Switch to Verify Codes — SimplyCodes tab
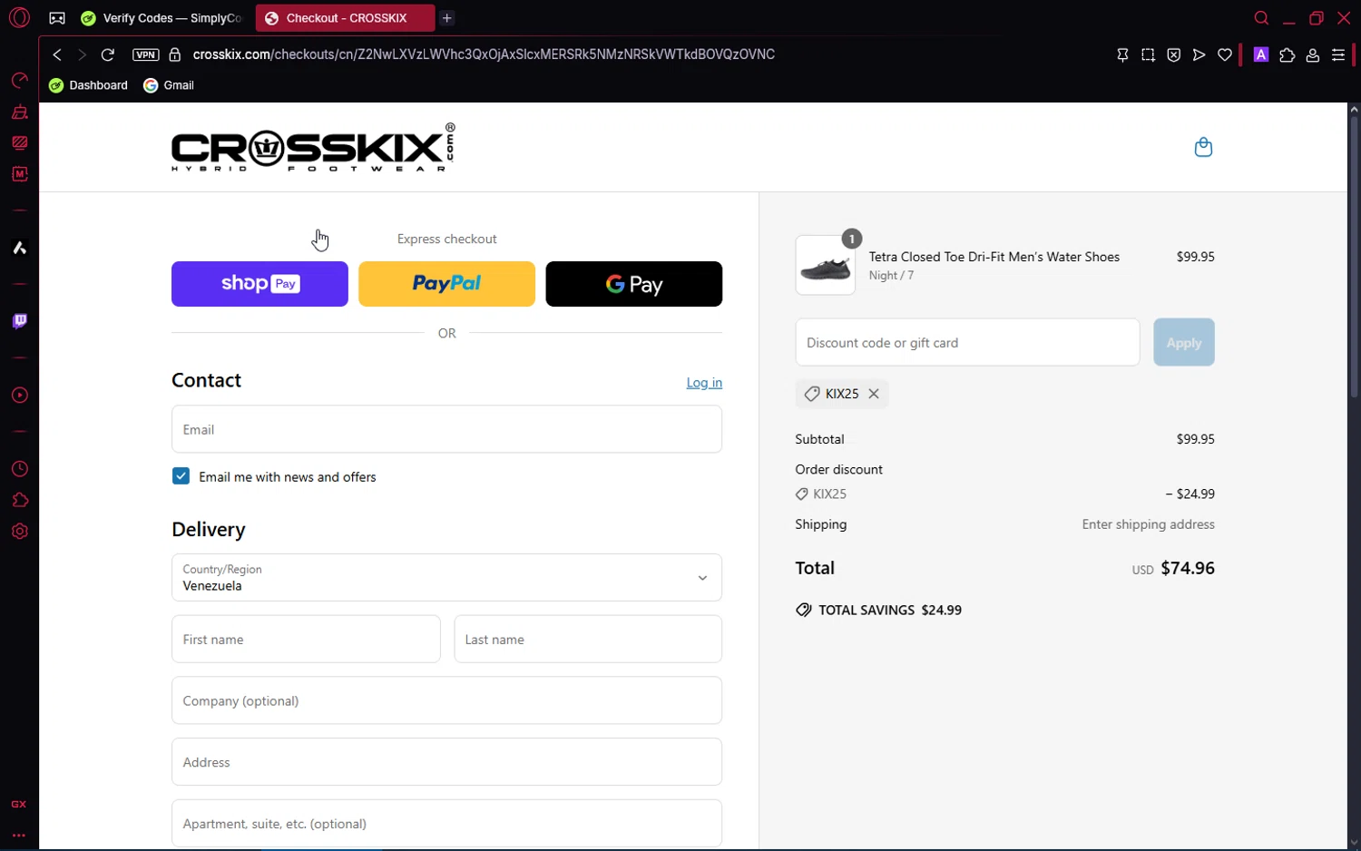 point(163,18)
